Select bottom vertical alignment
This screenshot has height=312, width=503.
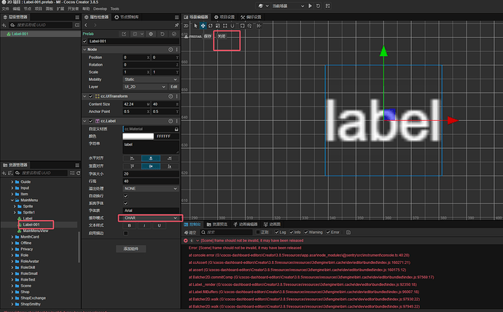169,166
